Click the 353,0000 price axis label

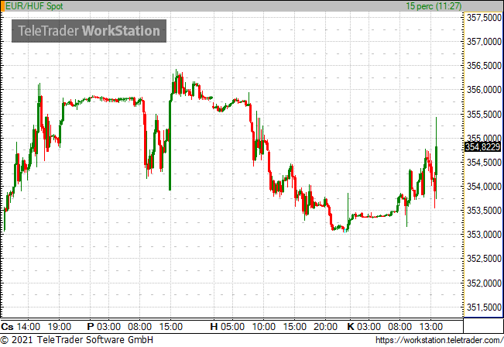coord(484,235)
